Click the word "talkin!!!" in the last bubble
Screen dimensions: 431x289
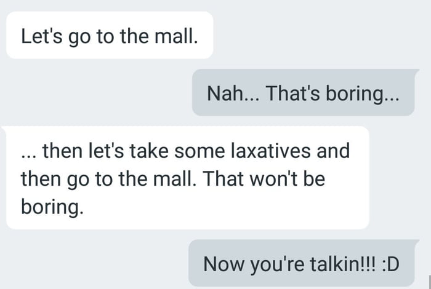click(343, 264)
